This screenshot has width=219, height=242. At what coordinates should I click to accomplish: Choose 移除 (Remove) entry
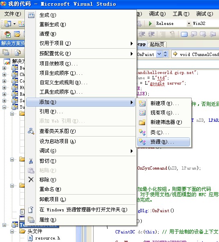click(81, 179)
